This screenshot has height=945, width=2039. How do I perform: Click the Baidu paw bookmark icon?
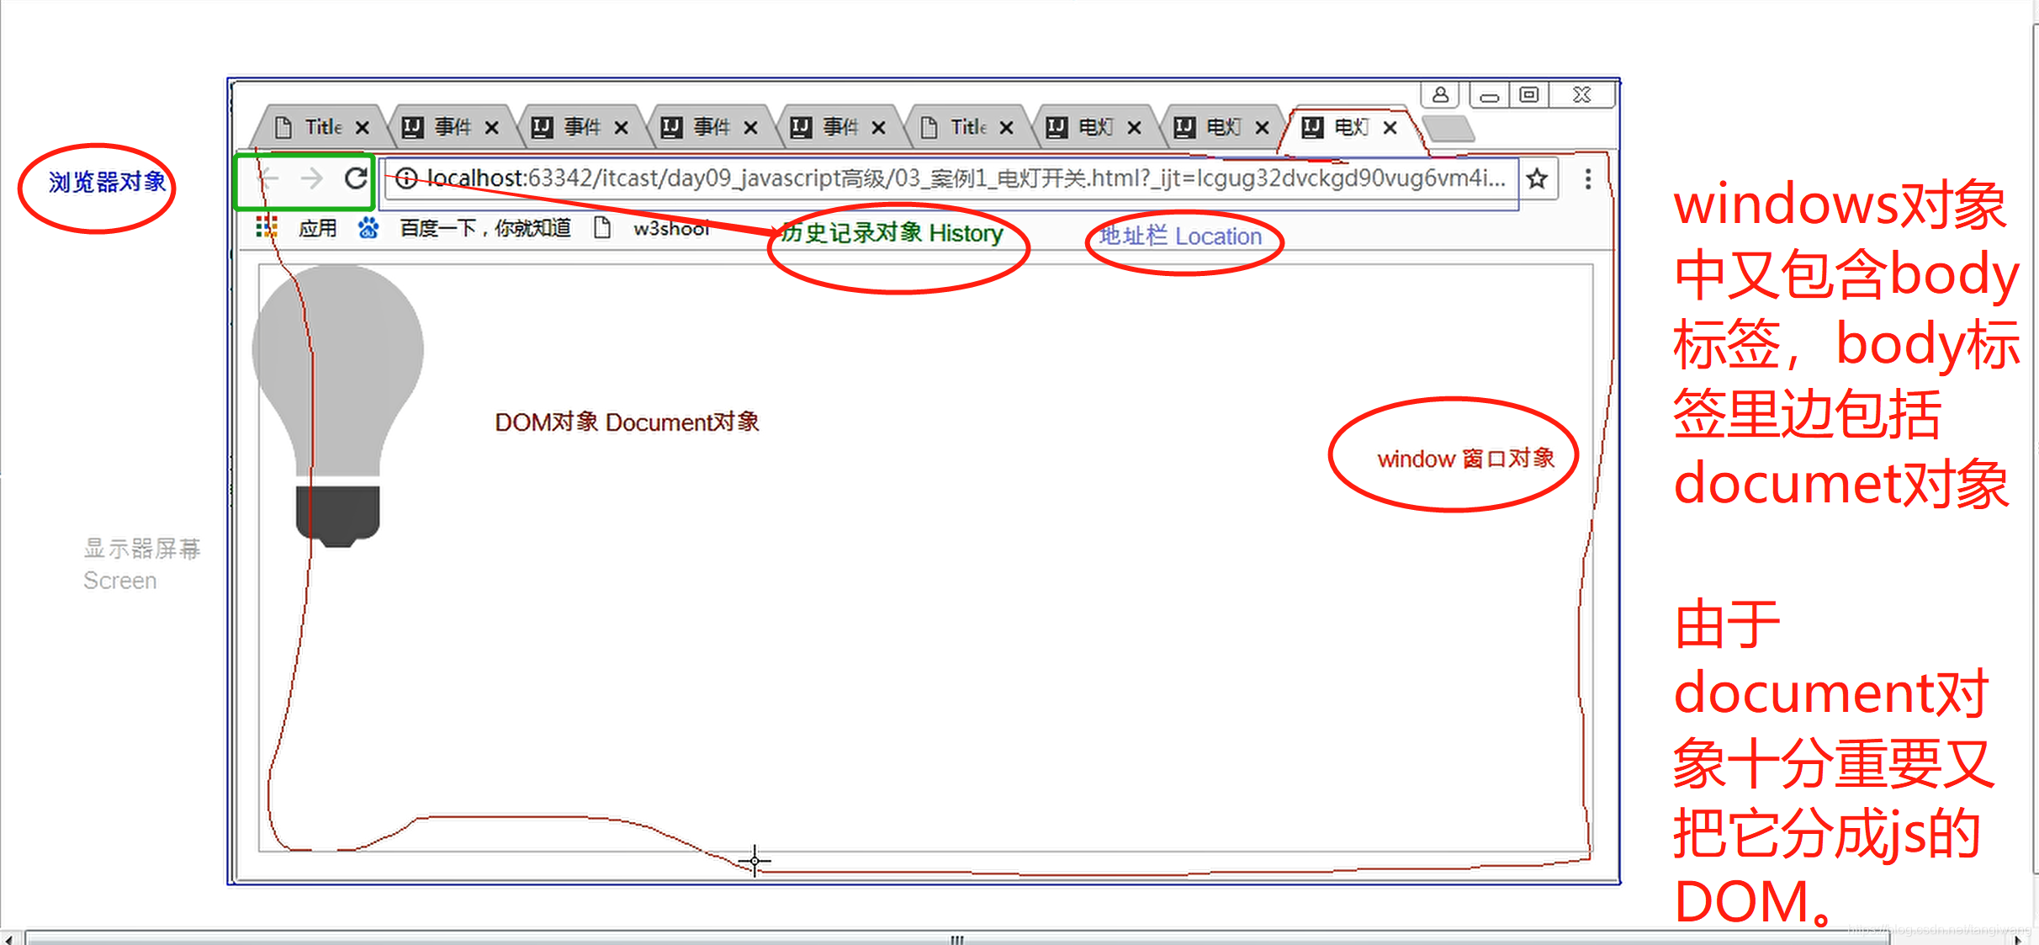(368, 228)
